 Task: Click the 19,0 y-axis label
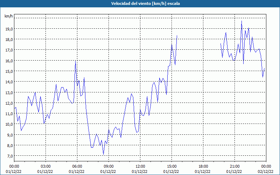point(9,29)
